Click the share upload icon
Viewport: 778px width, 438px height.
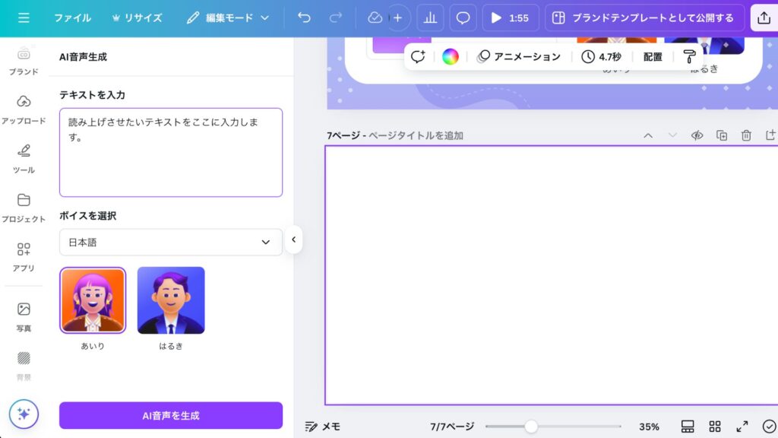(764, 18)
